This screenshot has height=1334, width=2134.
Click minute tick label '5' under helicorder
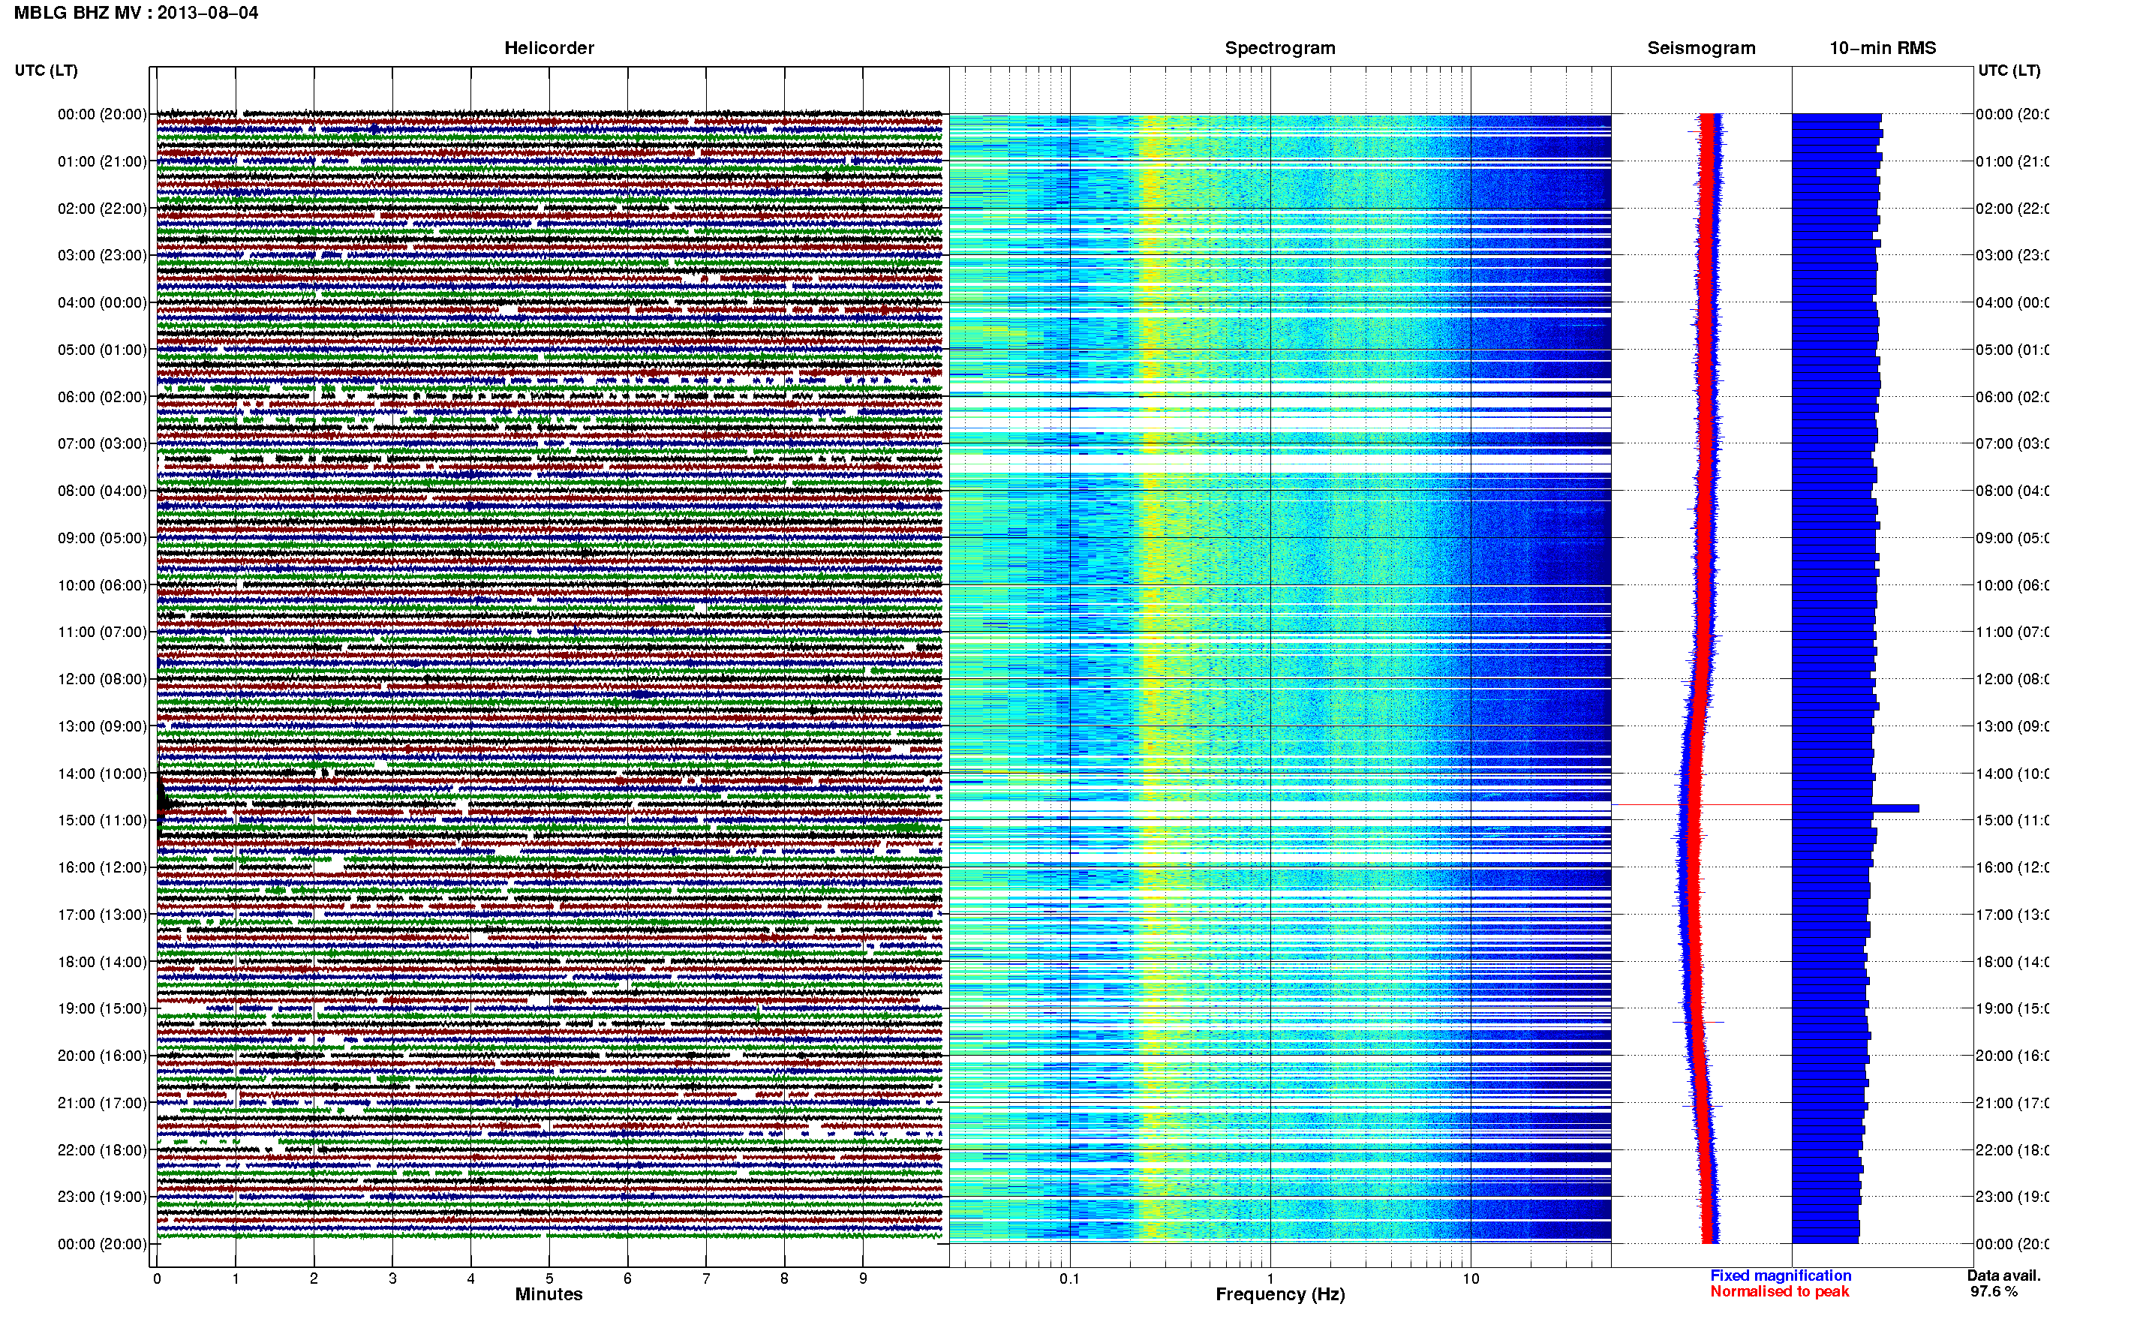tap(549, 1278)
